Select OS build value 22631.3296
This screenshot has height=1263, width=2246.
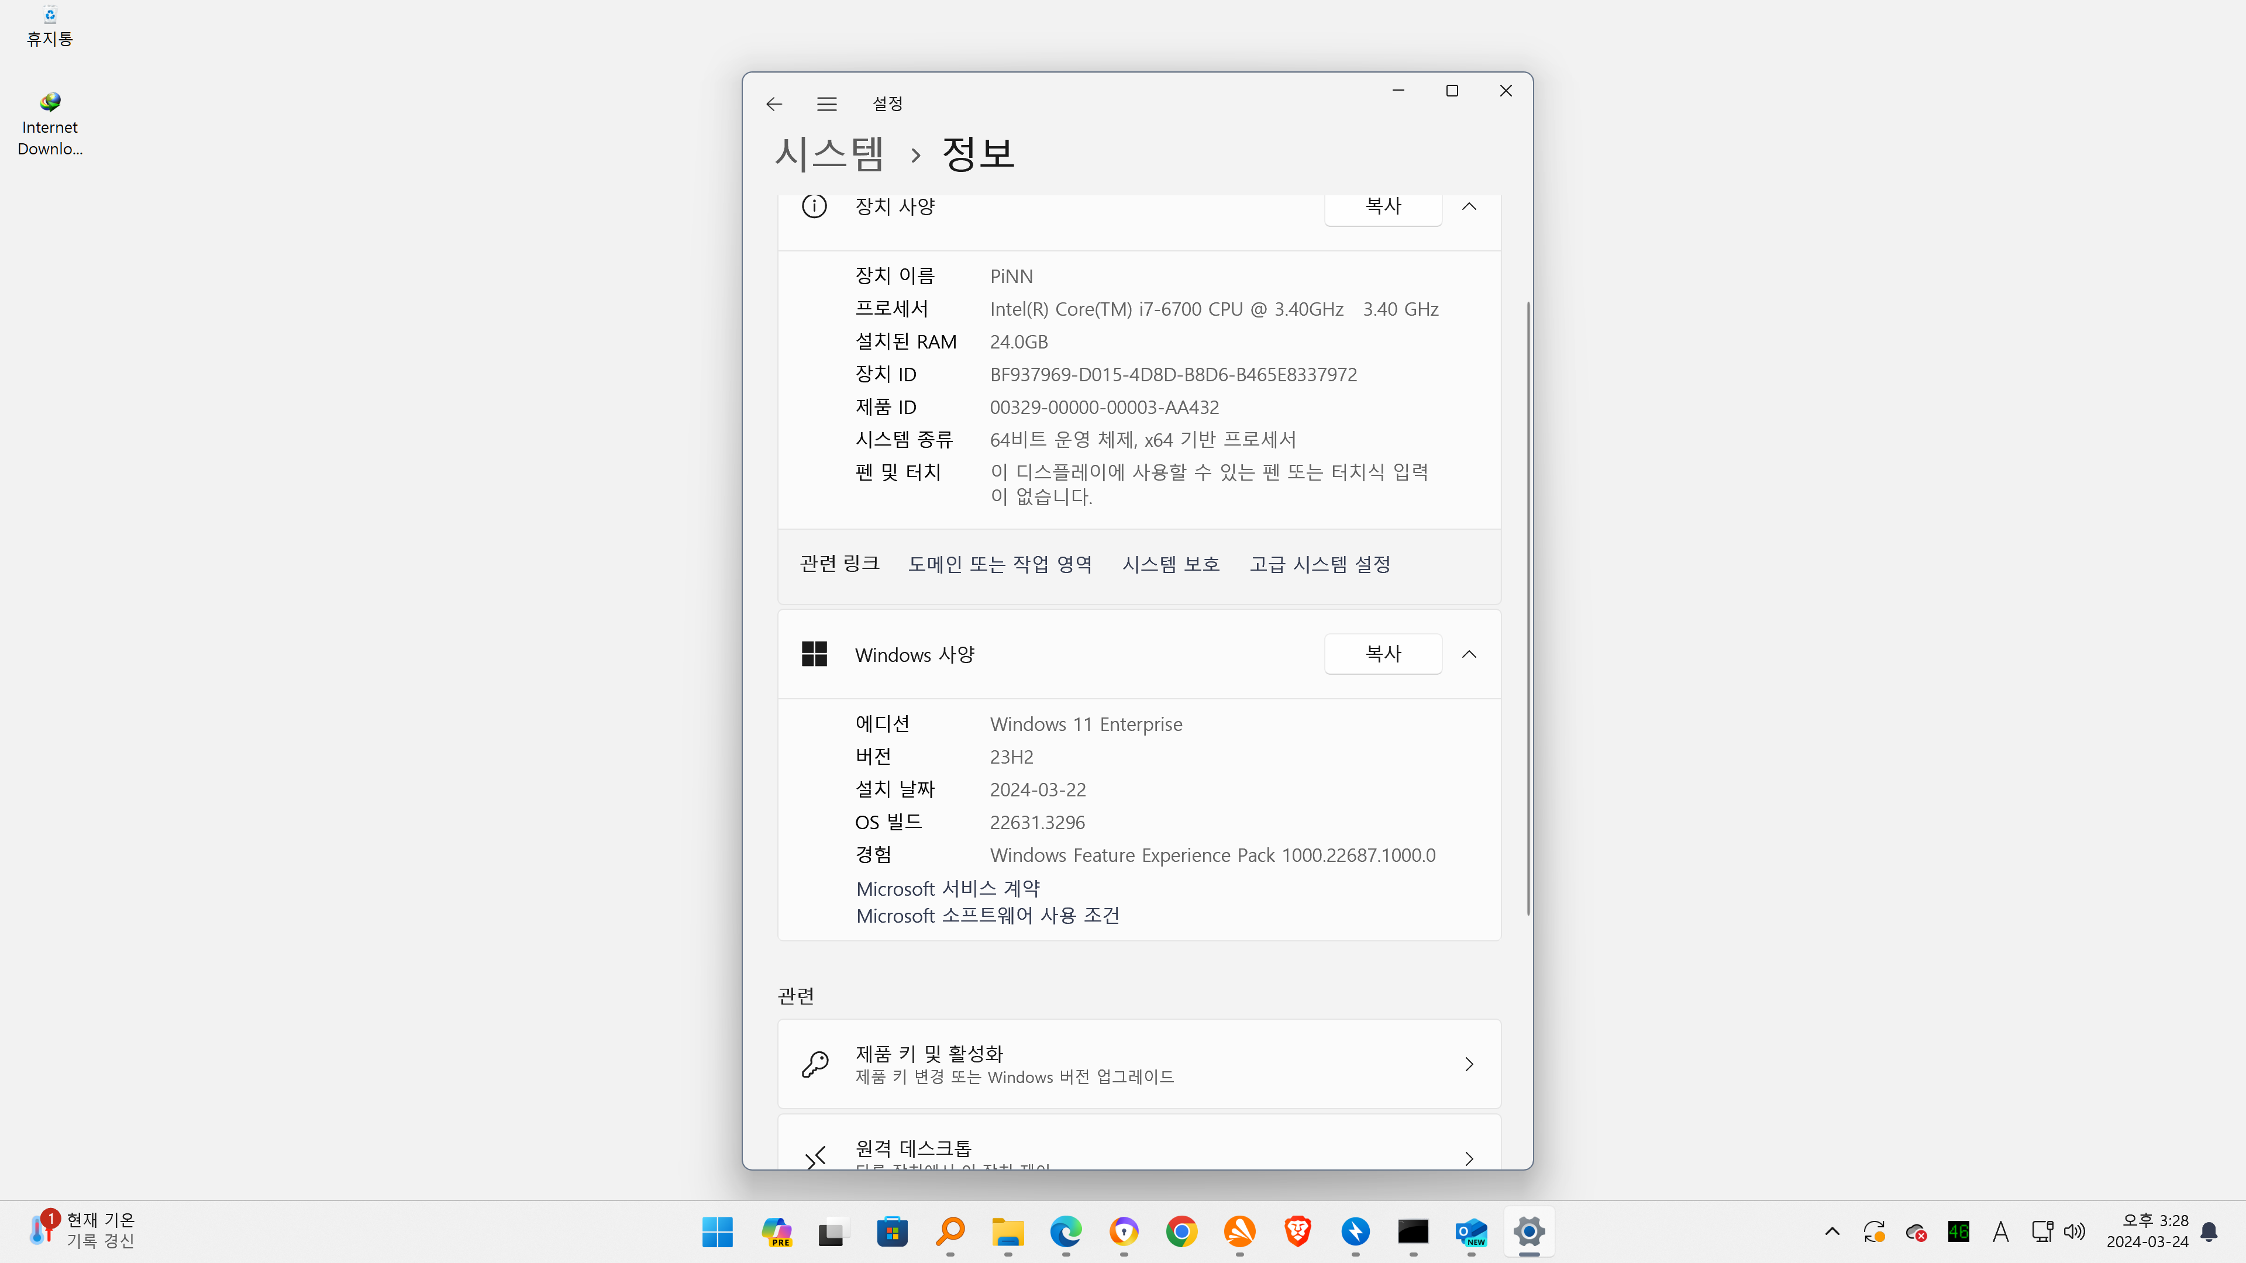1036,822
